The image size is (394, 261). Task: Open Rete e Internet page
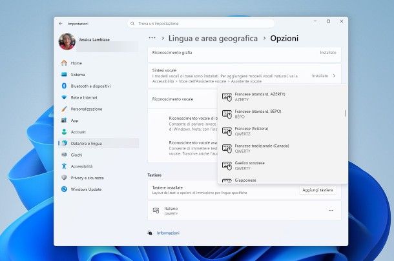click(x=99, y=97)
